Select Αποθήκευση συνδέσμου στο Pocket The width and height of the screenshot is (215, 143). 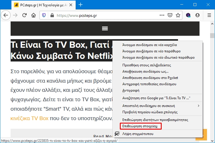(158, 78)
